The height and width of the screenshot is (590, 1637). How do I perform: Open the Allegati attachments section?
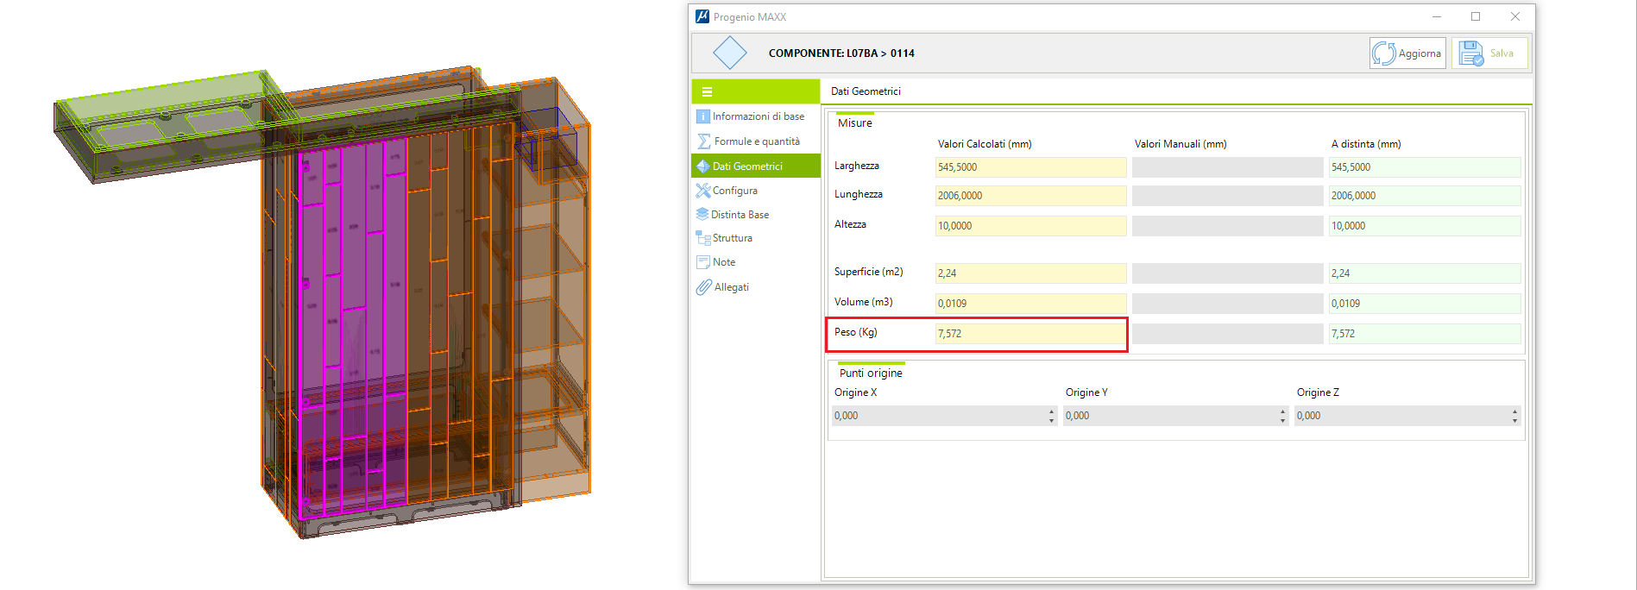coord(731,287)
